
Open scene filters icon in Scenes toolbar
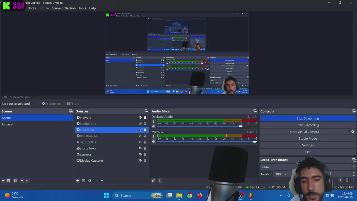[x=15, y=181]
